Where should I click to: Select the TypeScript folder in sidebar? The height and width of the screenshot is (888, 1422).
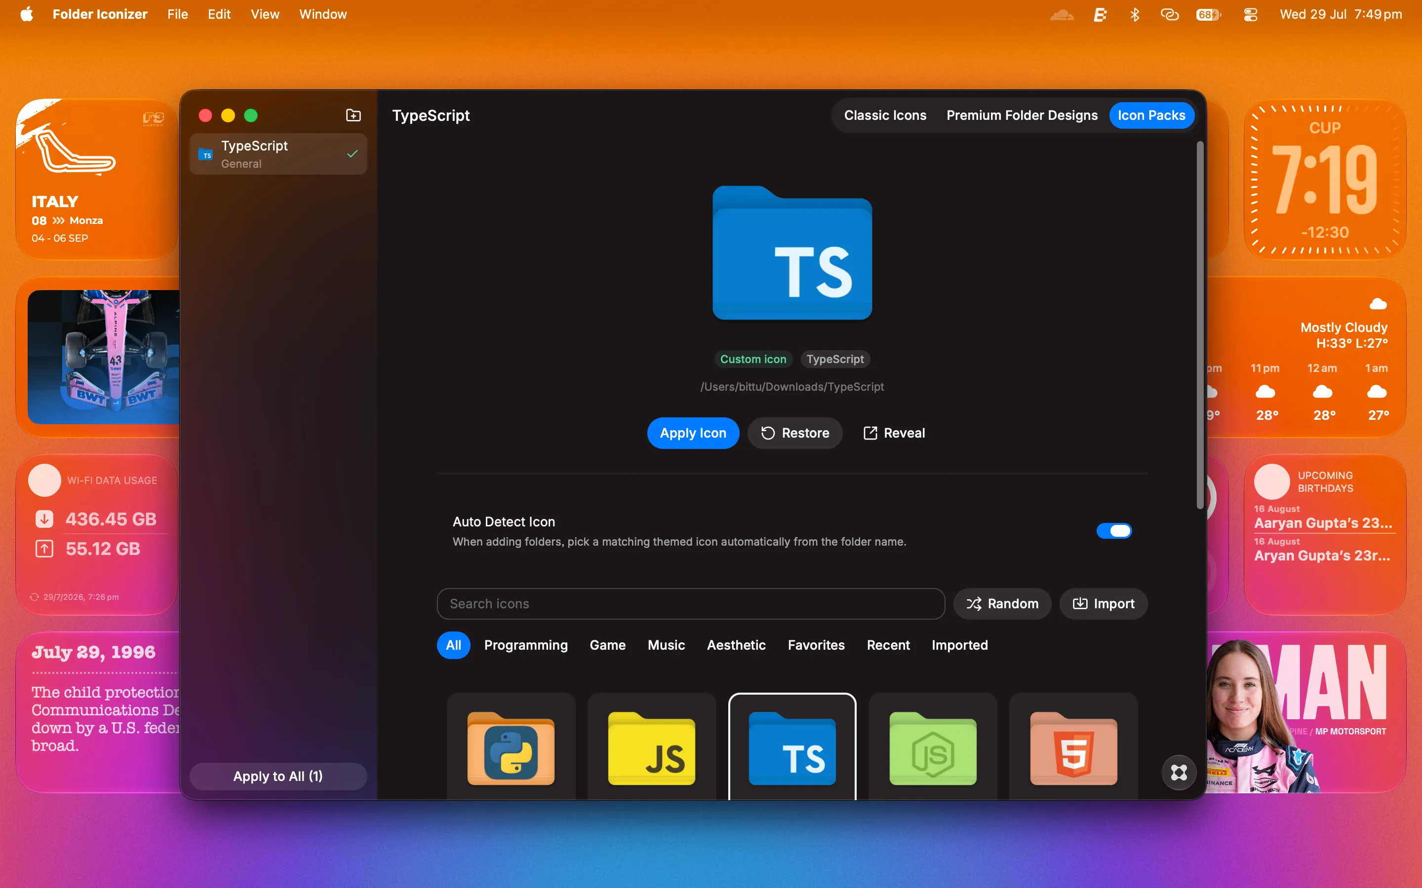(x=278, y=154)
